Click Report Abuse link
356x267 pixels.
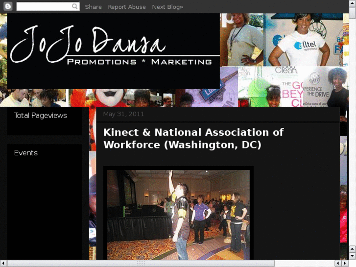(x=127, y=7)
